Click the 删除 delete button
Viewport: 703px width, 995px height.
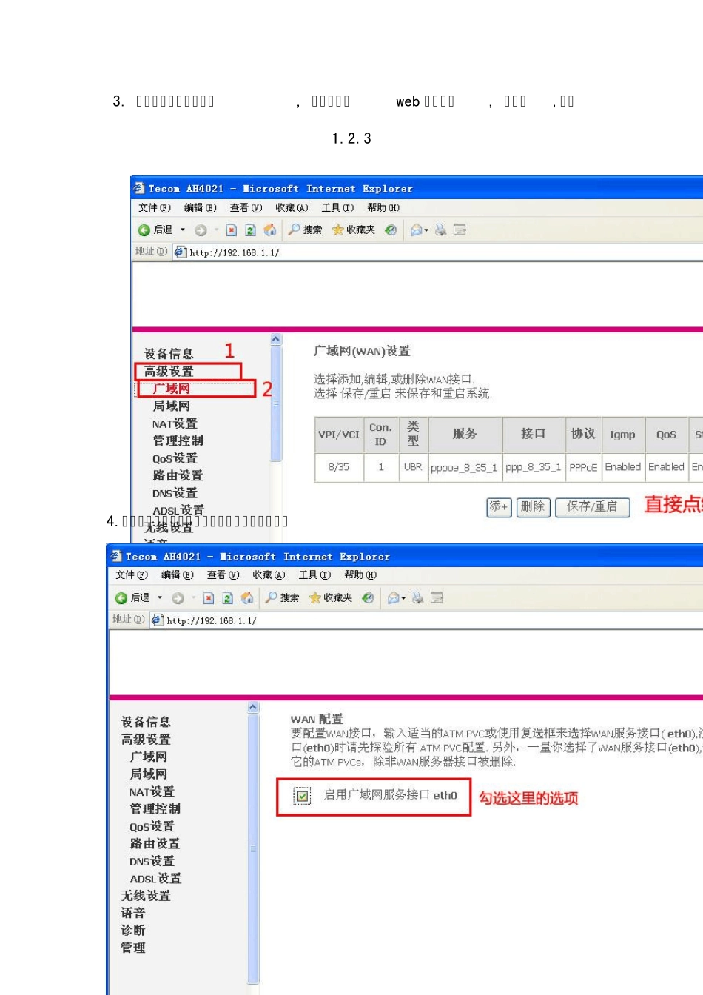(533, 507)
